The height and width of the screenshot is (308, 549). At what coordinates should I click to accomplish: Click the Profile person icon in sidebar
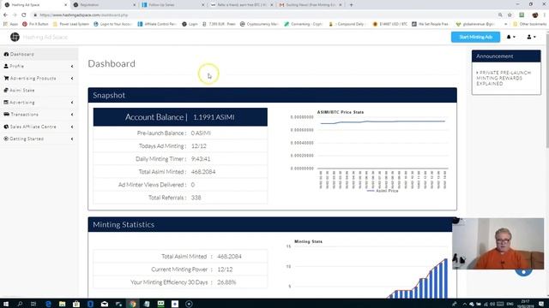6,66
